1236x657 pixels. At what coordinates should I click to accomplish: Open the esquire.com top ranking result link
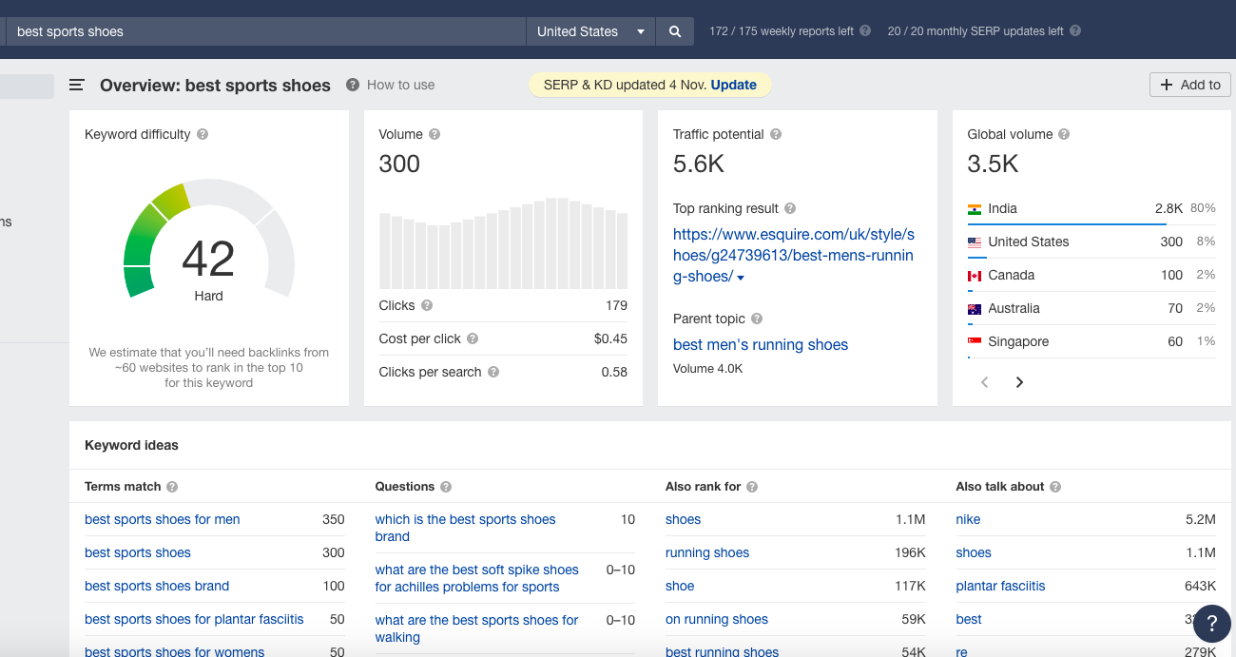click(794, 256)
